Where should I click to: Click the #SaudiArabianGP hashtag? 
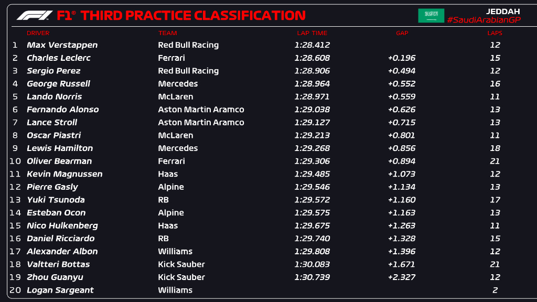[x=483, y=20]
